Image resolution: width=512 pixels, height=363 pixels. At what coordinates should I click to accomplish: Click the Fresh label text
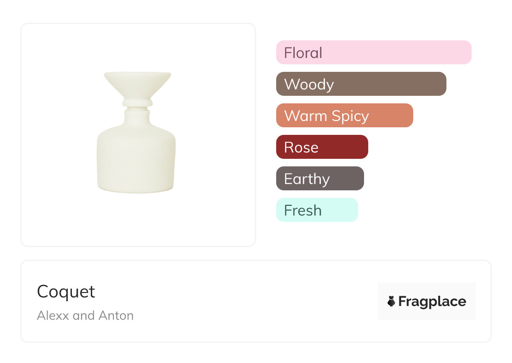click(303, 210)
